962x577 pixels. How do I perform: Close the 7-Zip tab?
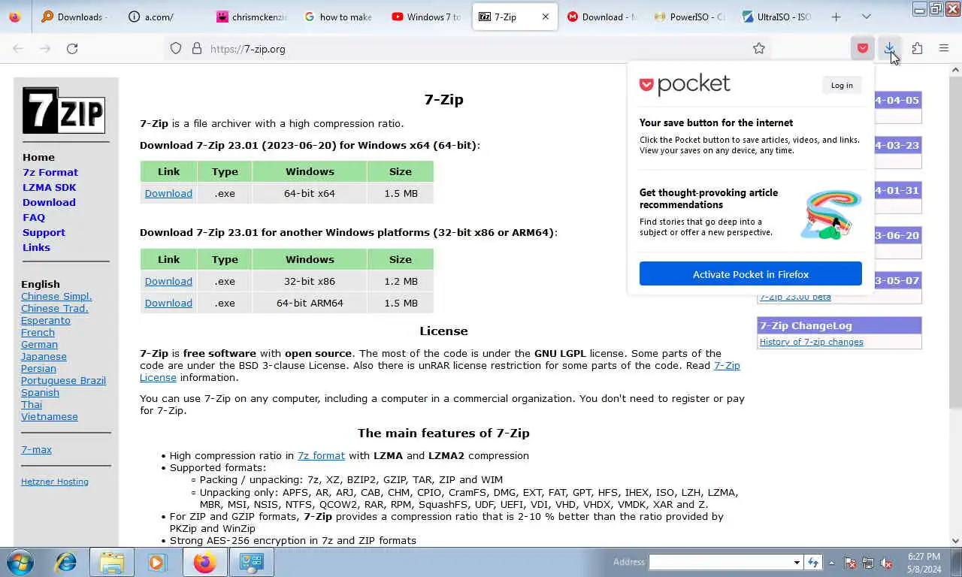click(x=546, y=17)
